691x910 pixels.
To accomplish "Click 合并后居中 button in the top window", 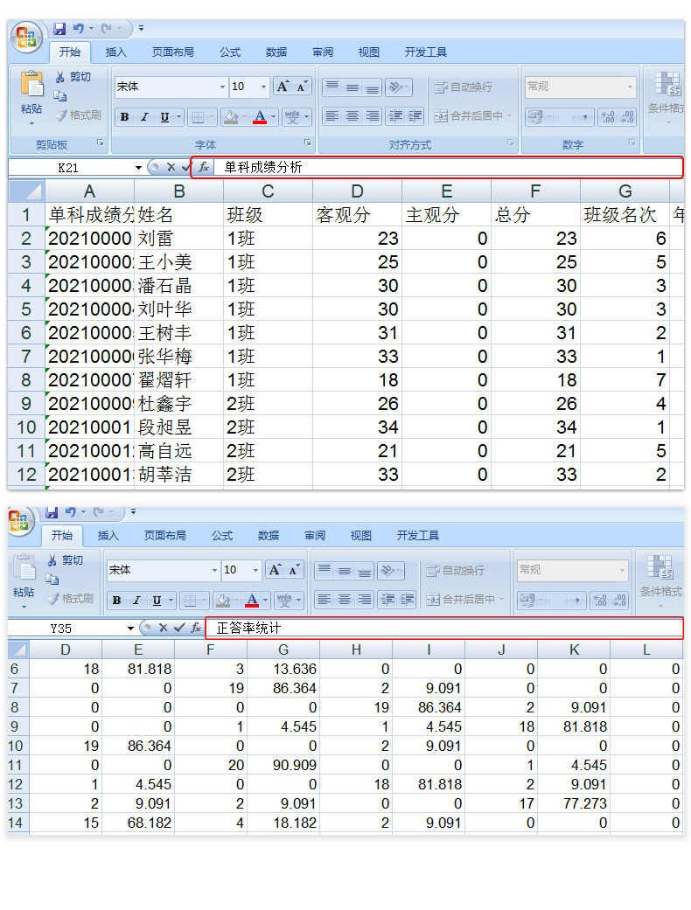I will 470,115.
